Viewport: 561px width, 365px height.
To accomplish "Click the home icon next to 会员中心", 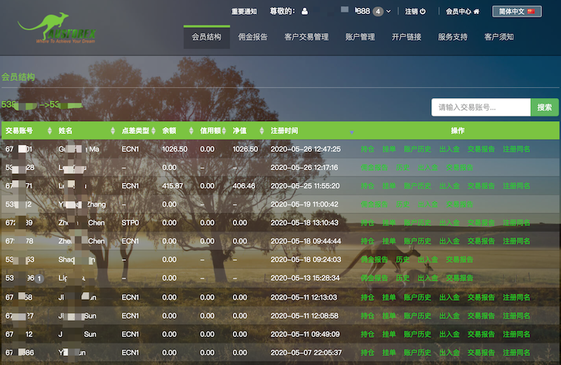I will coord(477,11).
